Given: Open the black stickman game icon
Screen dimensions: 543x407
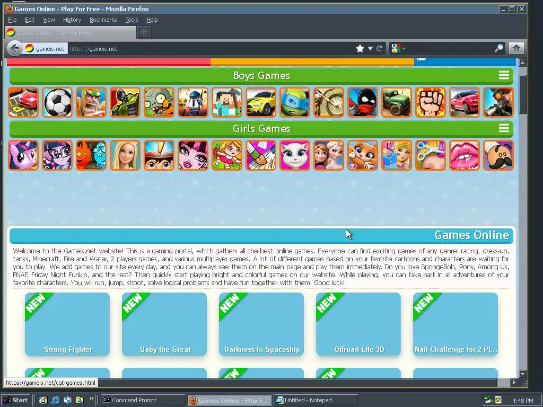Looking at the screenshot, I should click(x=363, y=102).
